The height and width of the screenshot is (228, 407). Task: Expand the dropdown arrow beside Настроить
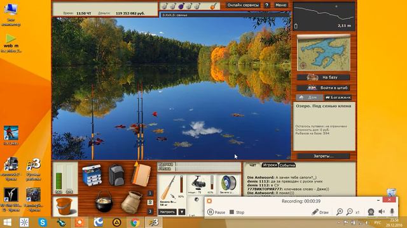pyautogui.click(x=182, y=212)
